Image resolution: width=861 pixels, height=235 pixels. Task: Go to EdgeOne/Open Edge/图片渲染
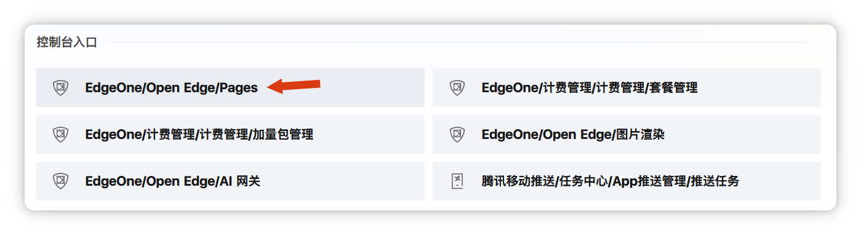click(x=573, y=134)
